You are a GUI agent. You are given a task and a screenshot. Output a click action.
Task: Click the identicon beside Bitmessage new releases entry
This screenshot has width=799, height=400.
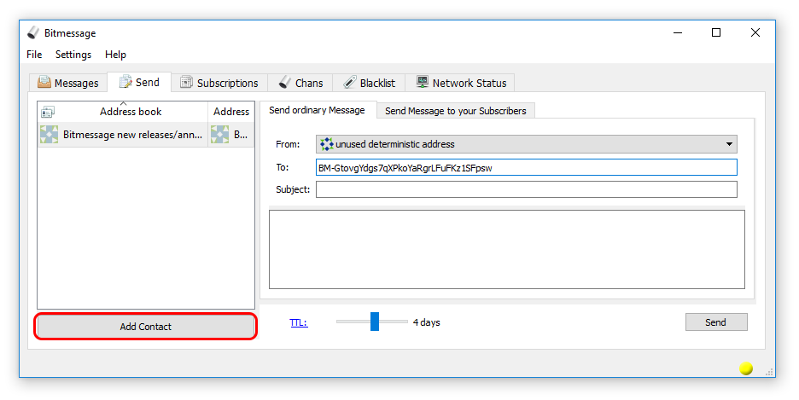click(x=49, y=135)
